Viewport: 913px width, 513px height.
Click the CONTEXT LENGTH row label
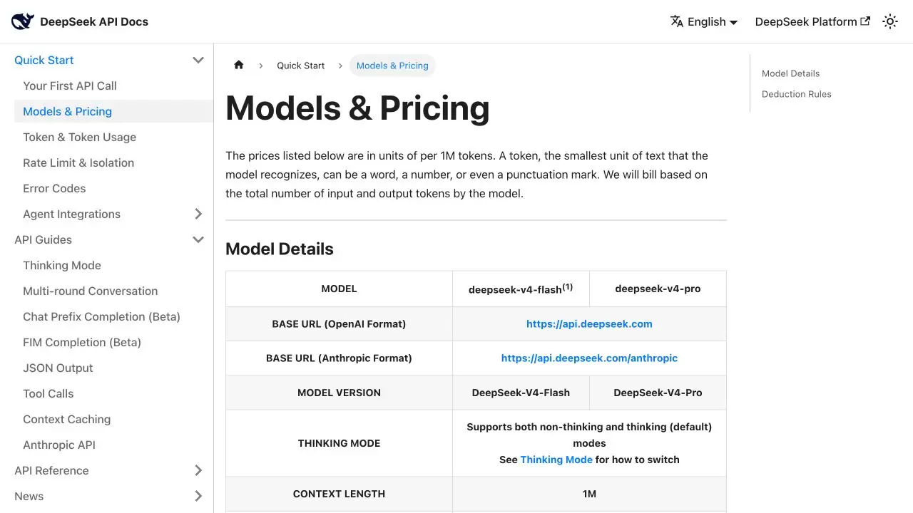339,494
